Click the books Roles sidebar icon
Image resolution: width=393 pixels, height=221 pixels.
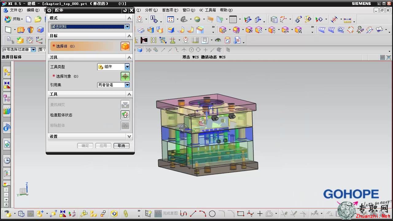point(7,110)
